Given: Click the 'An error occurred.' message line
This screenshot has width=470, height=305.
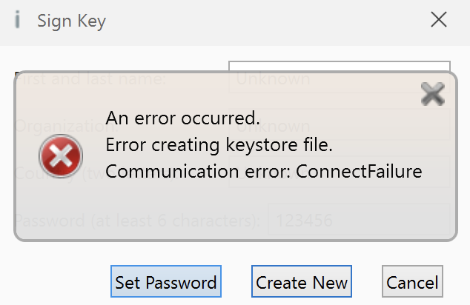Looking at the screenshot, I should [183, 118].
